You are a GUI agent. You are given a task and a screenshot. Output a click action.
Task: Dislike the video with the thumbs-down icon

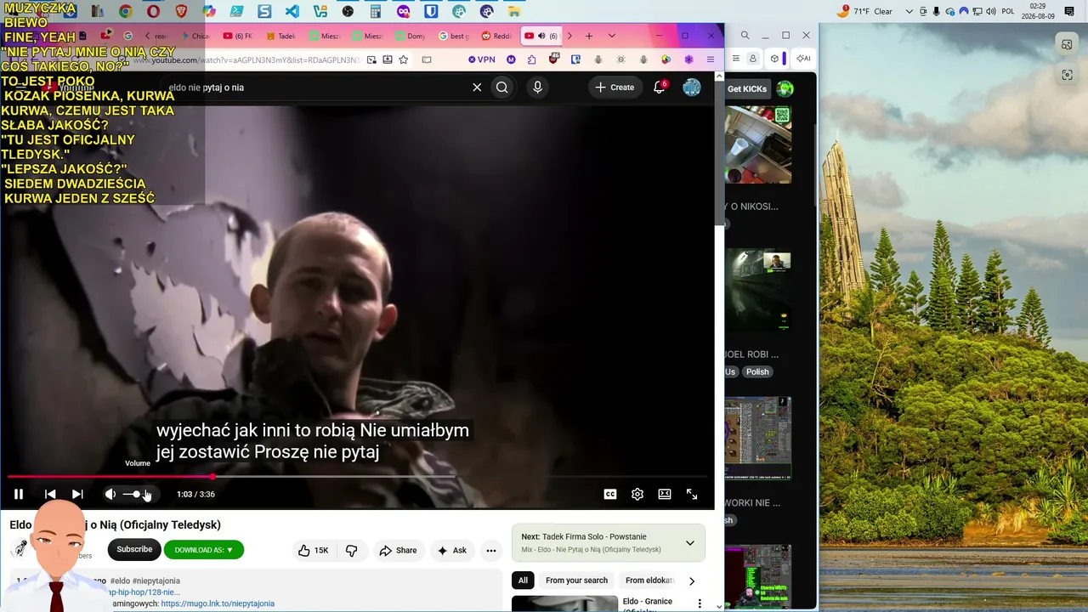(x=351, y=551)
